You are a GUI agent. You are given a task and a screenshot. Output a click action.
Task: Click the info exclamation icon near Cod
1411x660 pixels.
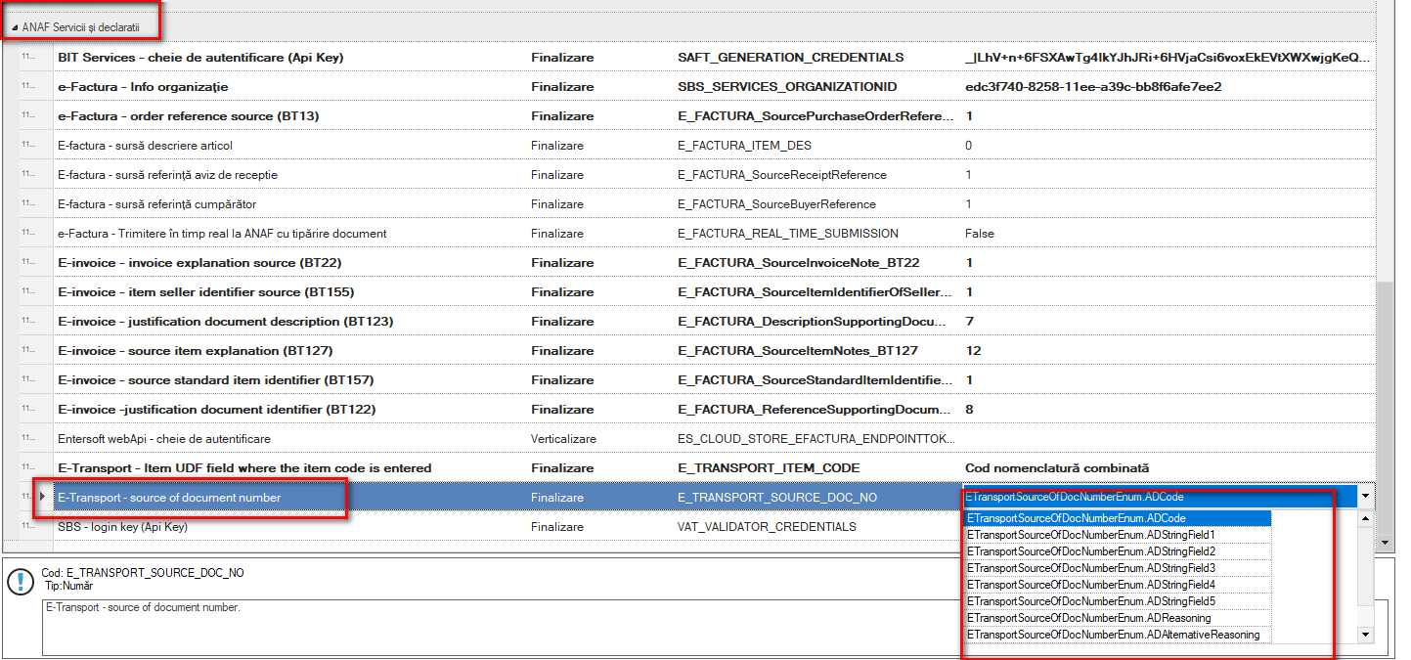click(21, 582)
